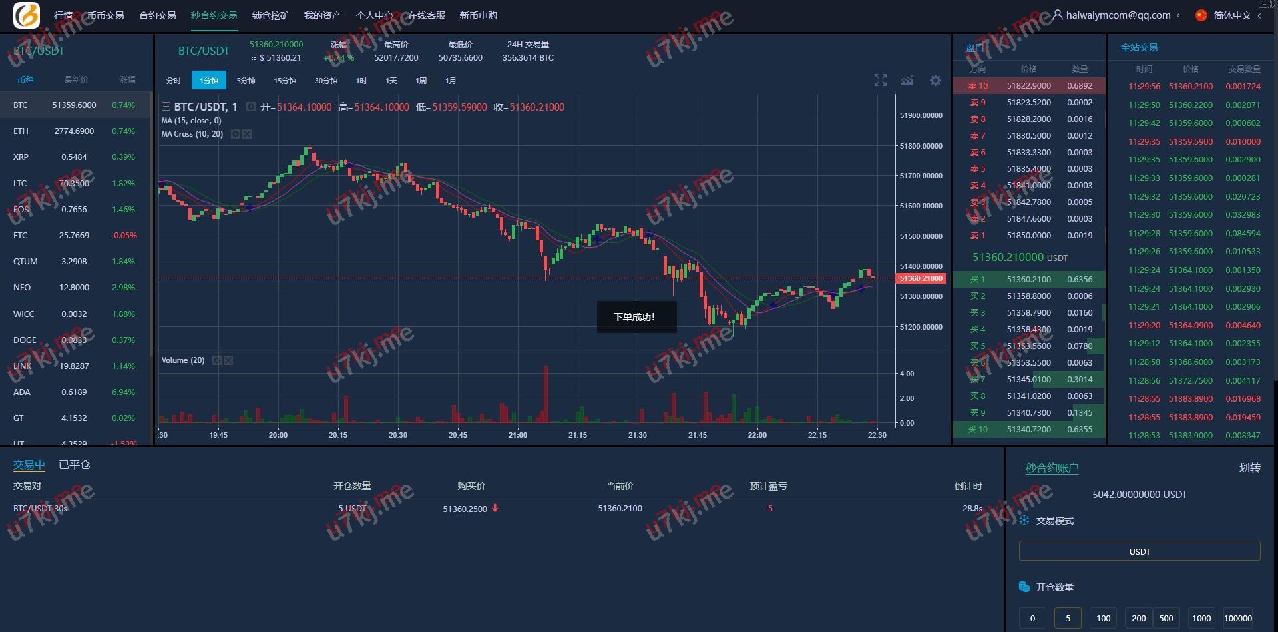Expand account menu next to email
The width and height of the screenshot is (1278, 632).
pos(1178,15)
